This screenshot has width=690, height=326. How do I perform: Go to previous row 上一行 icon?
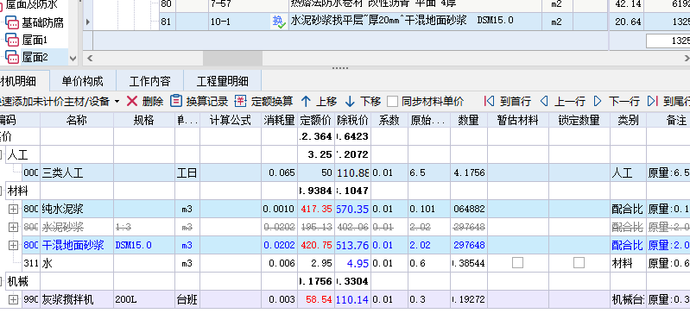(544, 102)
